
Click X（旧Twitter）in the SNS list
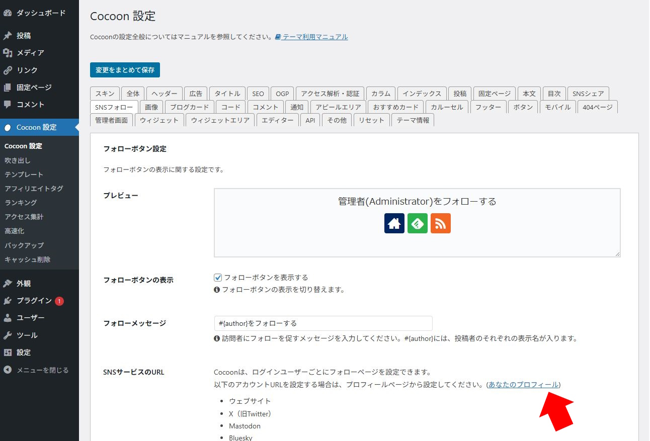(x=250, y=414)
